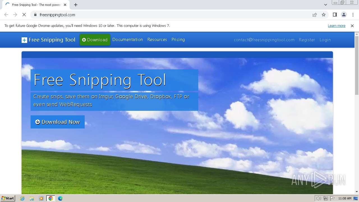Viewport: 359px width, 202px height.
Task: Select the Free Snipping Tool browser tab
Action: [x=35, y=5]
